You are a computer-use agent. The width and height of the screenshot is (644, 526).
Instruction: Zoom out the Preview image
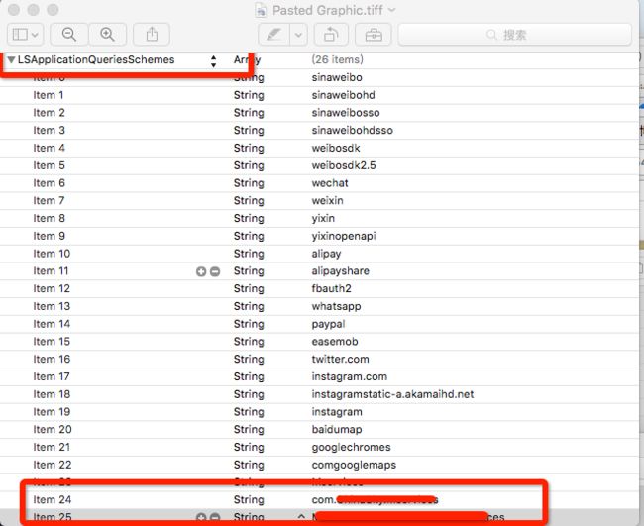(69, 34)
